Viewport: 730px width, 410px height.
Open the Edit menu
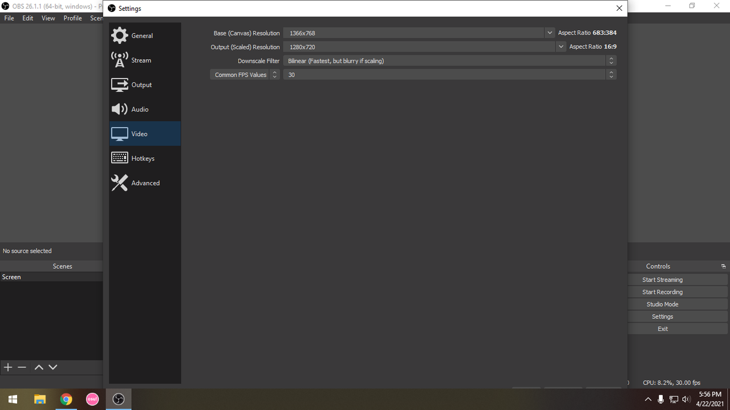[27, 18]
